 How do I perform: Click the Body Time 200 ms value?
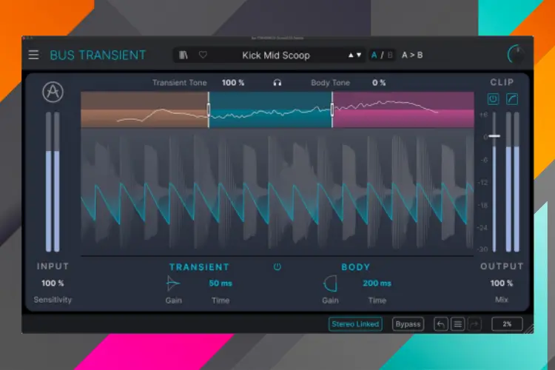377,283
